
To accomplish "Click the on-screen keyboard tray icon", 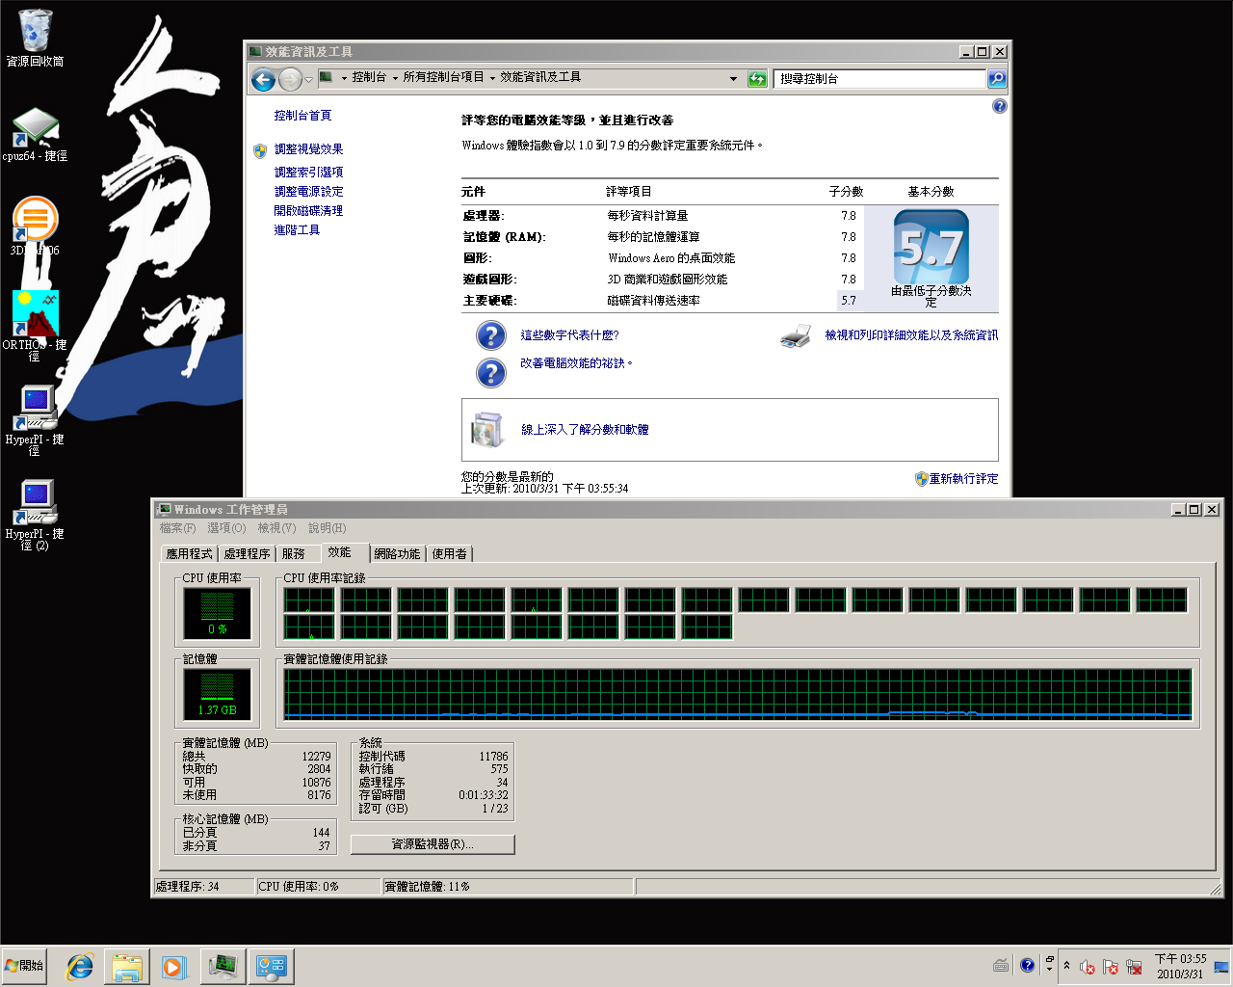I will pos(1002,965).
